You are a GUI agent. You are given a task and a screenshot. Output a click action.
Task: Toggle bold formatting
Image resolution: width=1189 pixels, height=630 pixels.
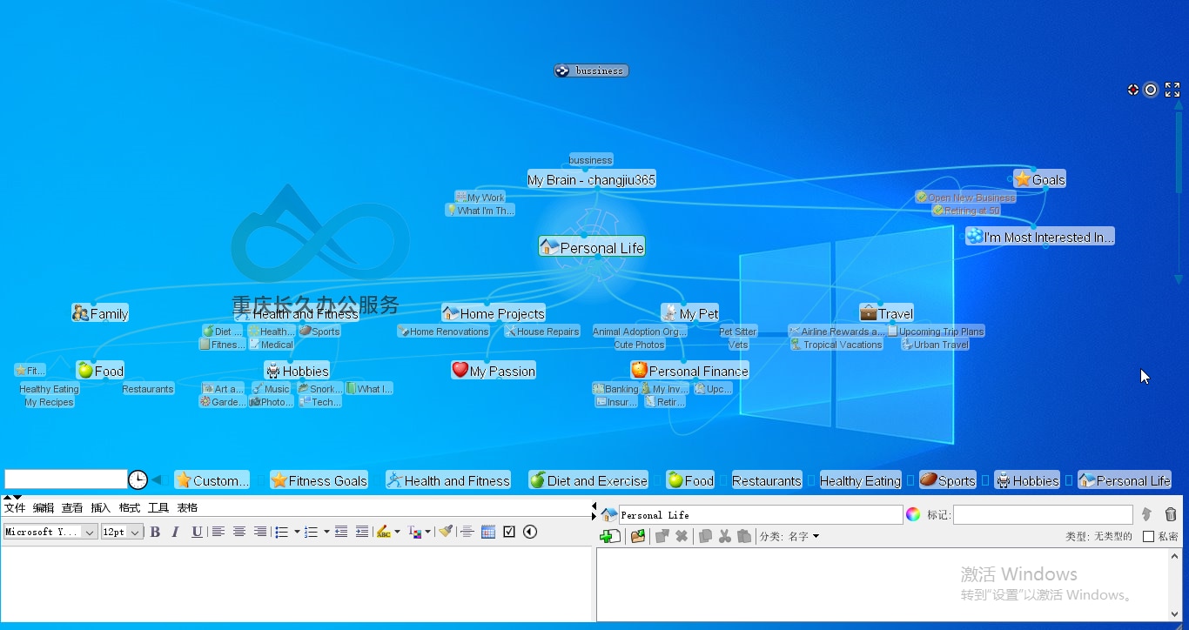tap(155, 532)
